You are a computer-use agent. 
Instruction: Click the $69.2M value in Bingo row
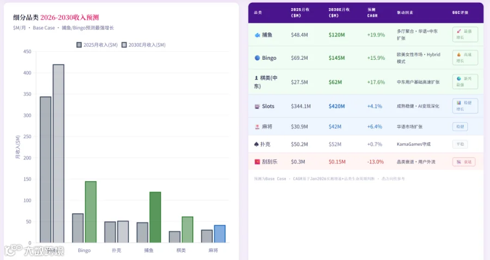click(299, 58)
